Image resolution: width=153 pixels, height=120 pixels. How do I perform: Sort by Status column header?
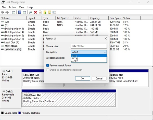coord(81,18)
